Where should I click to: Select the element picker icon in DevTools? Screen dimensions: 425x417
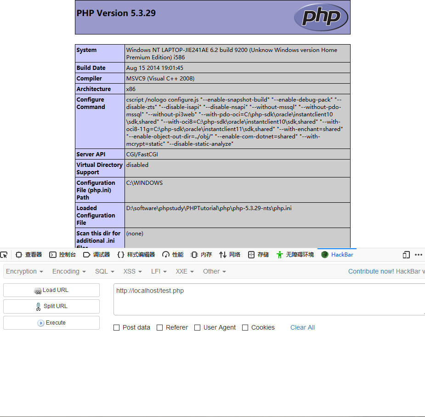pos(5,254)
